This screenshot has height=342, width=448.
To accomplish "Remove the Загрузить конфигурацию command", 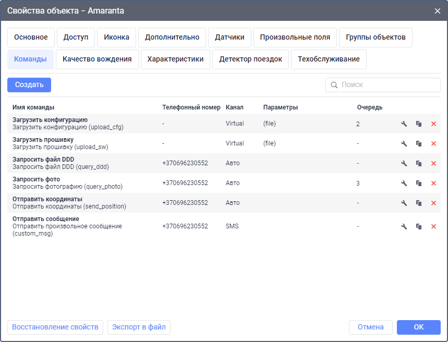I will 433,124.
